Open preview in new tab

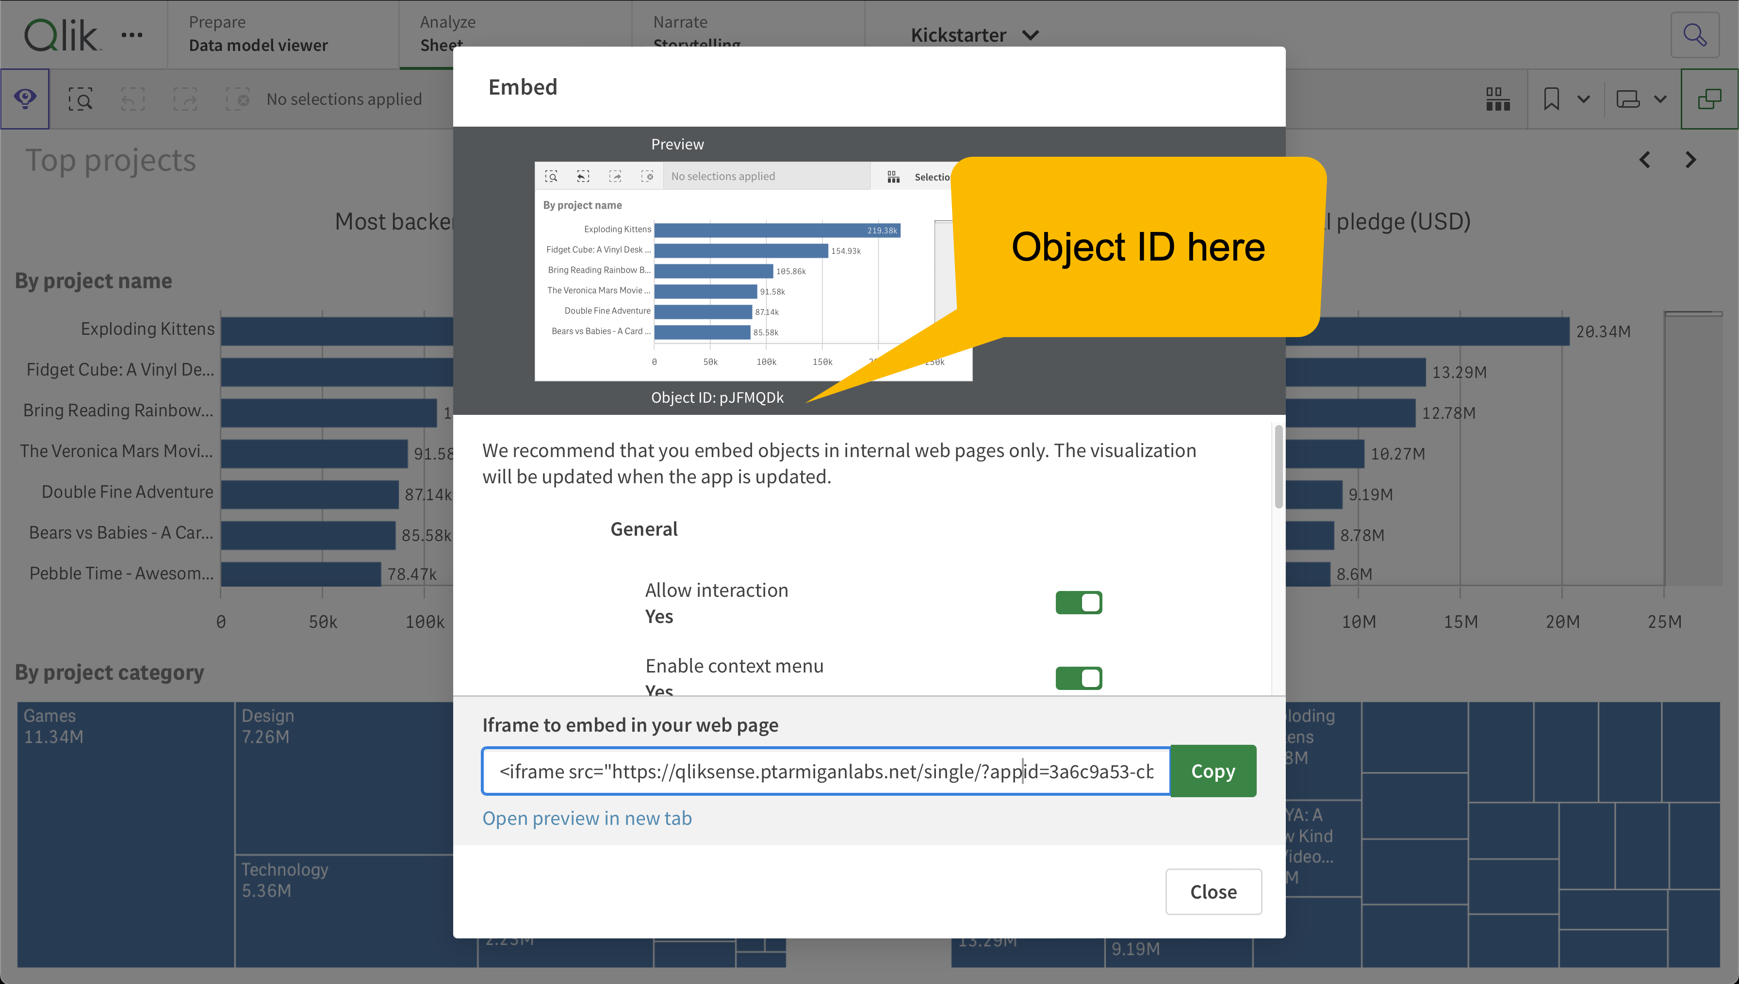point(587,818)
